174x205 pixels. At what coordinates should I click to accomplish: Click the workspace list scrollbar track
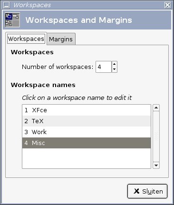click(x=156, y=137)
